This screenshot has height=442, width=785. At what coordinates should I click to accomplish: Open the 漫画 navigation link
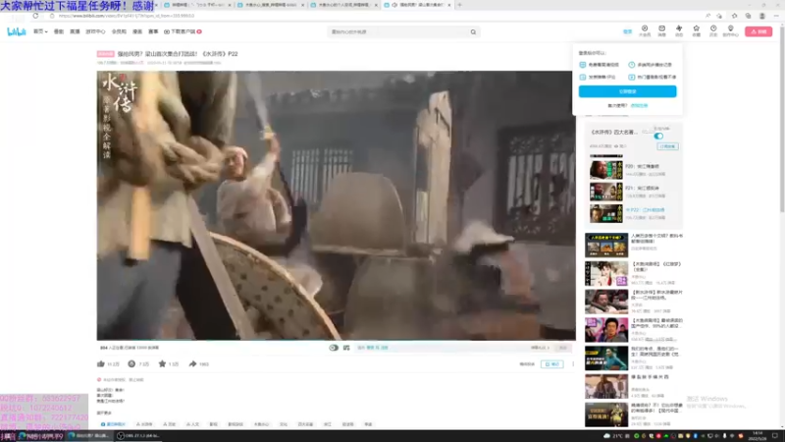(137, 31)
